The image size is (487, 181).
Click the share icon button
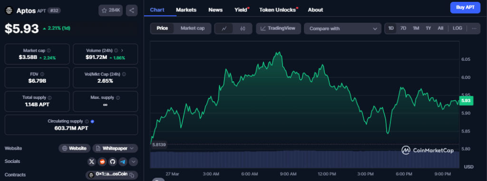tap(132, 10)
